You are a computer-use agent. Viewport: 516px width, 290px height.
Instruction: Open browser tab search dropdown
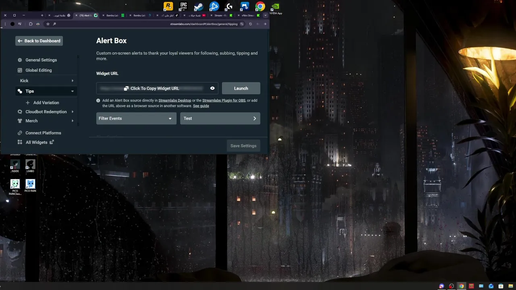click(265, 15)
